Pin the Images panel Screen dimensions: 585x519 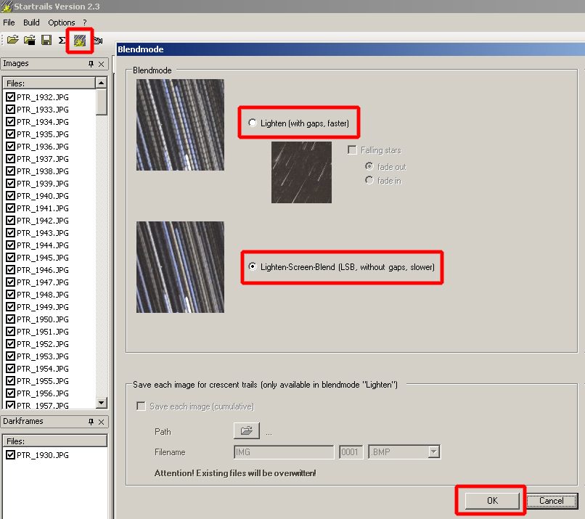coord(91,64)
